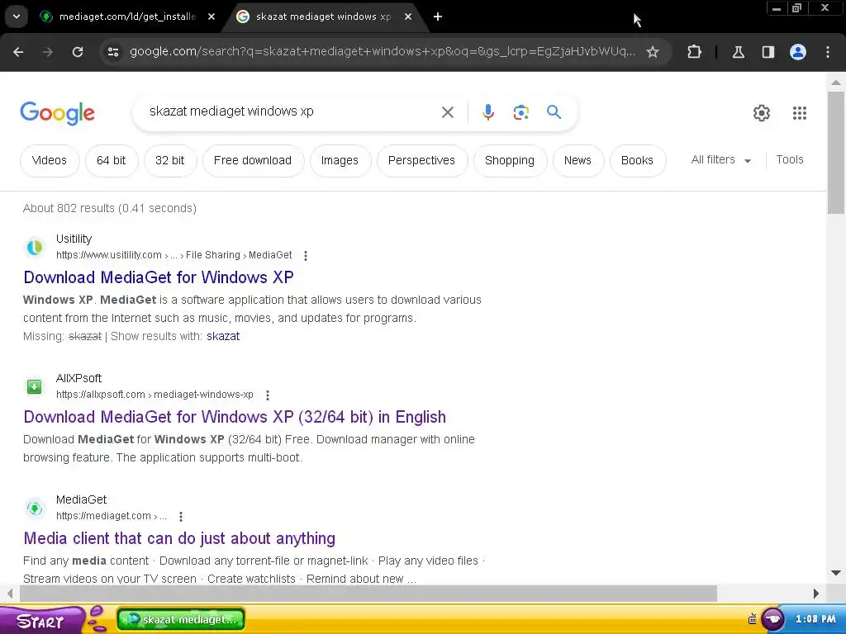
Task: Show results with skazat link
Action: pos(223,337)
